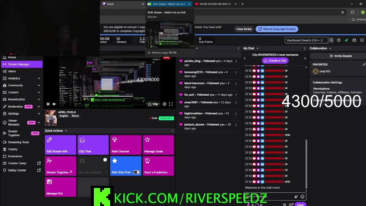The width and height of the screenshot is (366, 206).
Task: Click the Invite Guests button
Action: [x=341, y=56]
